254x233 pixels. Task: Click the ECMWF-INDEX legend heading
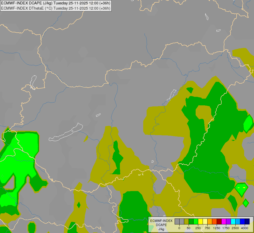click(x=161, y=221)
